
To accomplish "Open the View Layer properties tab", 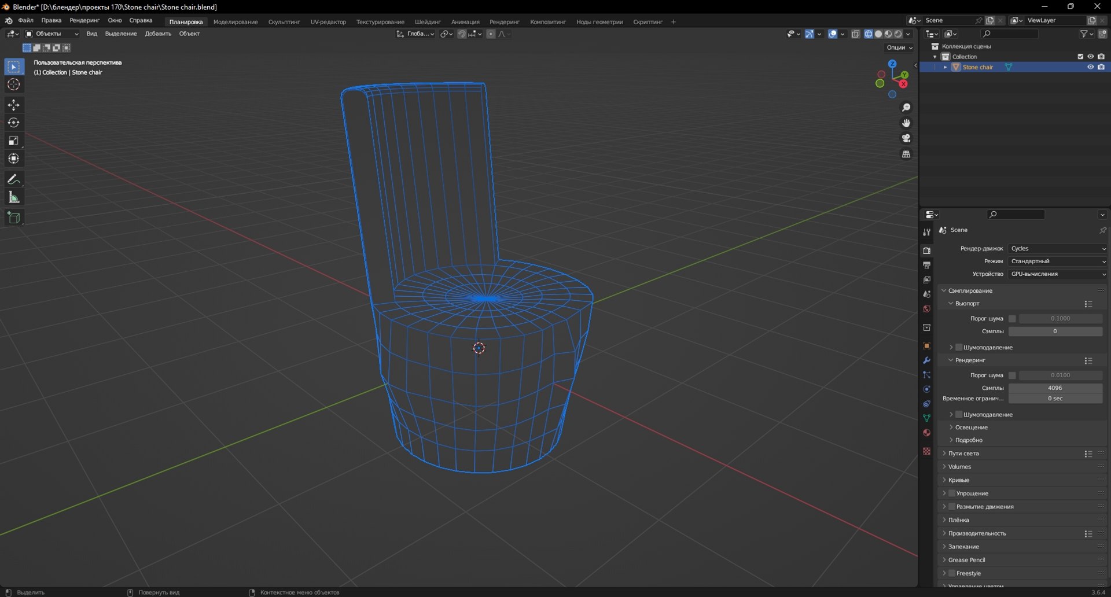I will (926, 279).
